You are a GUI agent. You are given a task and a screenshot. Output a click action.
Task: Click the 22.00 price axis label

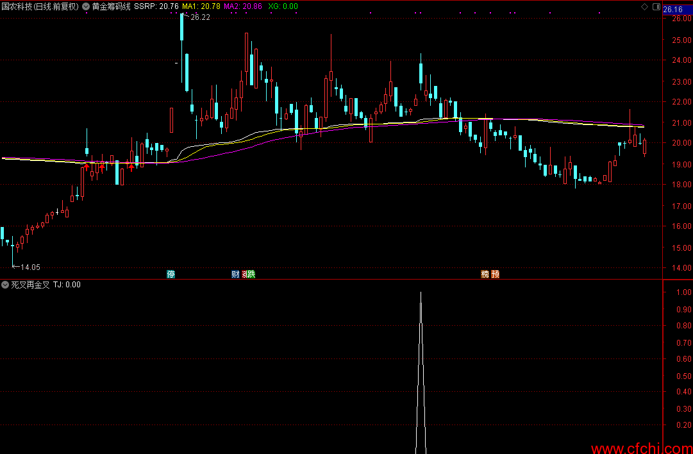pyautogui.click(x=681, y=102)
